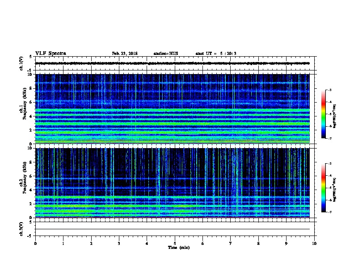The width and height of the screenshot is (354, 273).
Task: Click the "-3" tick on ch.1 colorbar
Action: point(329,90)
